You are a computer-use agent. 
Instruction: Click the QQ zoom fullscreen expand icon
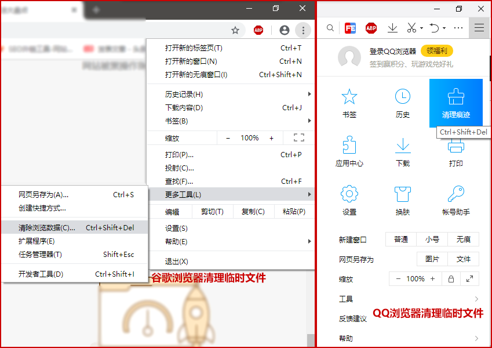pos(469,279)
